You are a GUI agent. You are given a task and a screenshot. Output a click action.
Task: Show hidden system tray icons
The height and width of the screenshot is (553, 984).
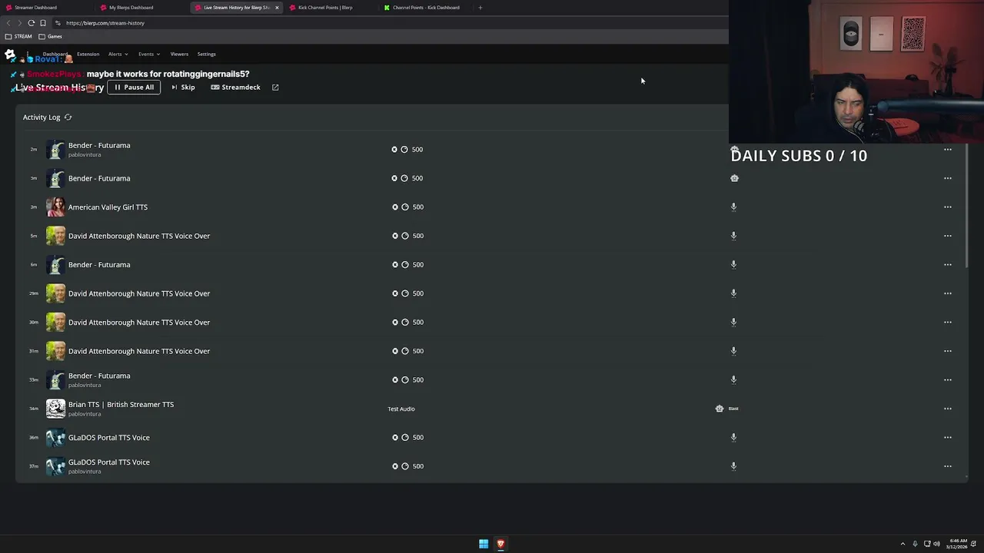(903, 544)
